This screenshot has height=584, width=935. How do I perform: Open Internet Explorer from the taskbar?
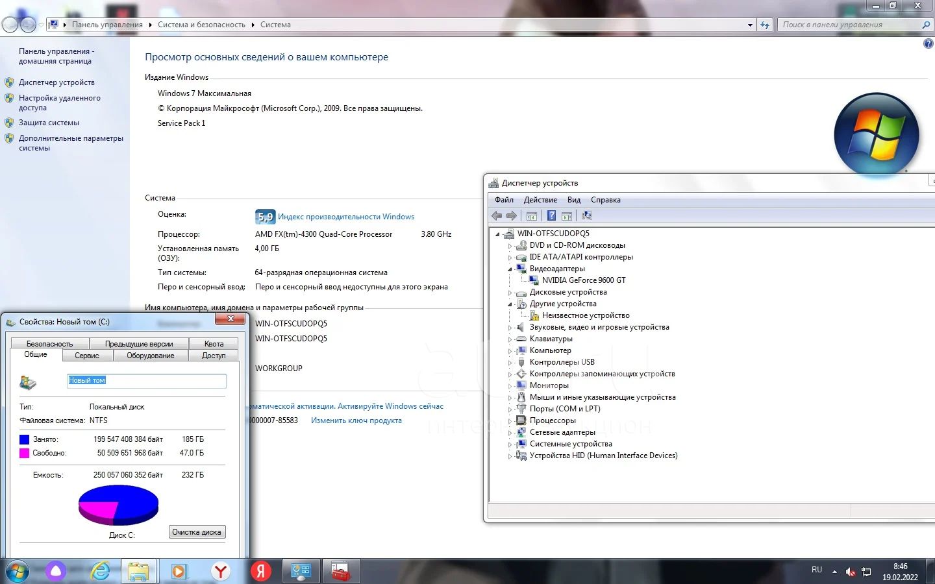point(100,571)
